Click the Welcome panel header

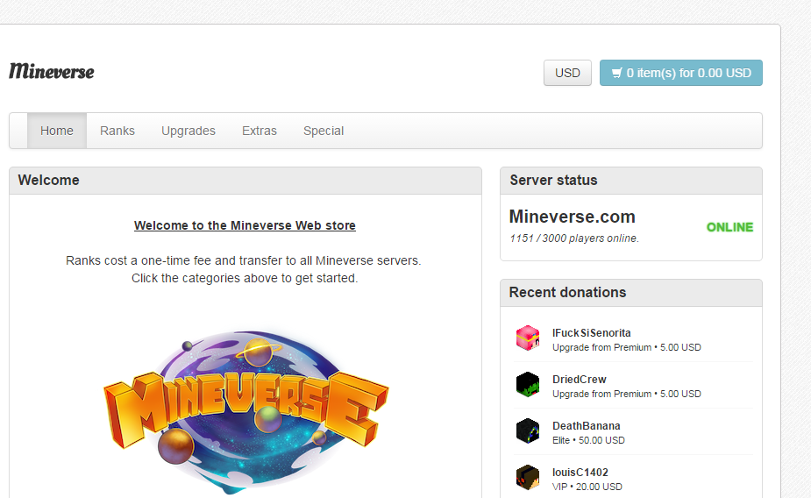[245, 181]
